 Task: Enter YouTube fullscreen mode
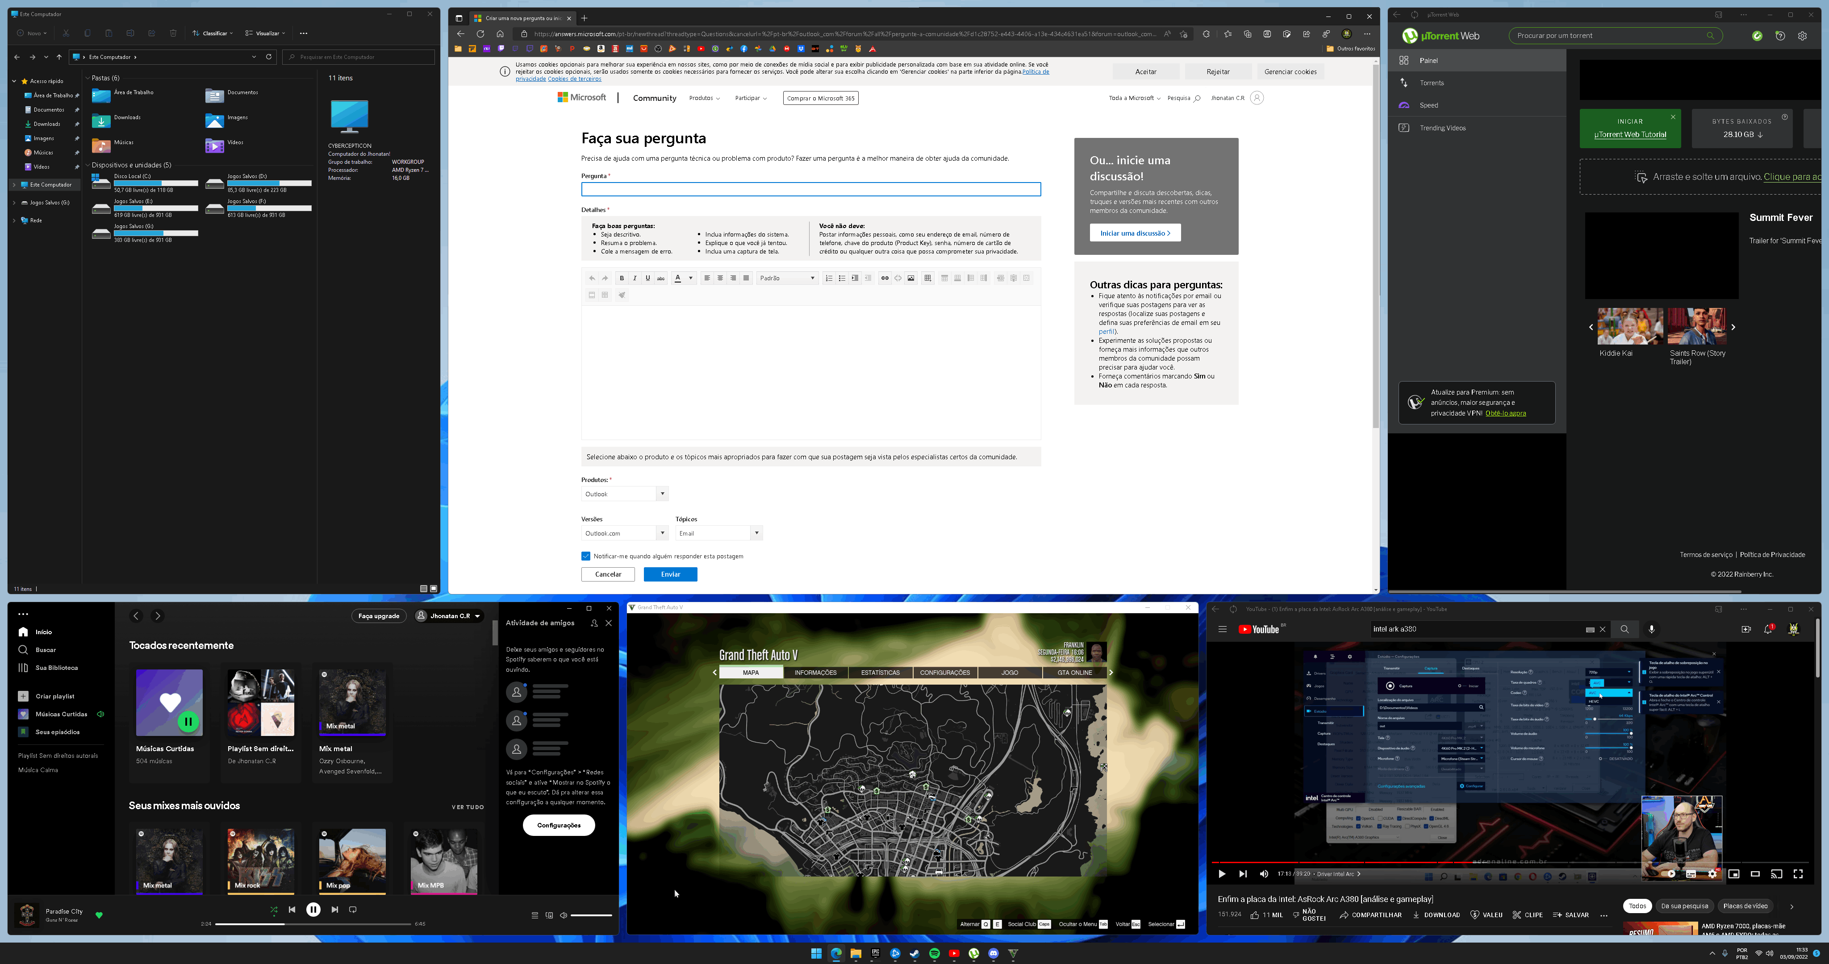1798,874
